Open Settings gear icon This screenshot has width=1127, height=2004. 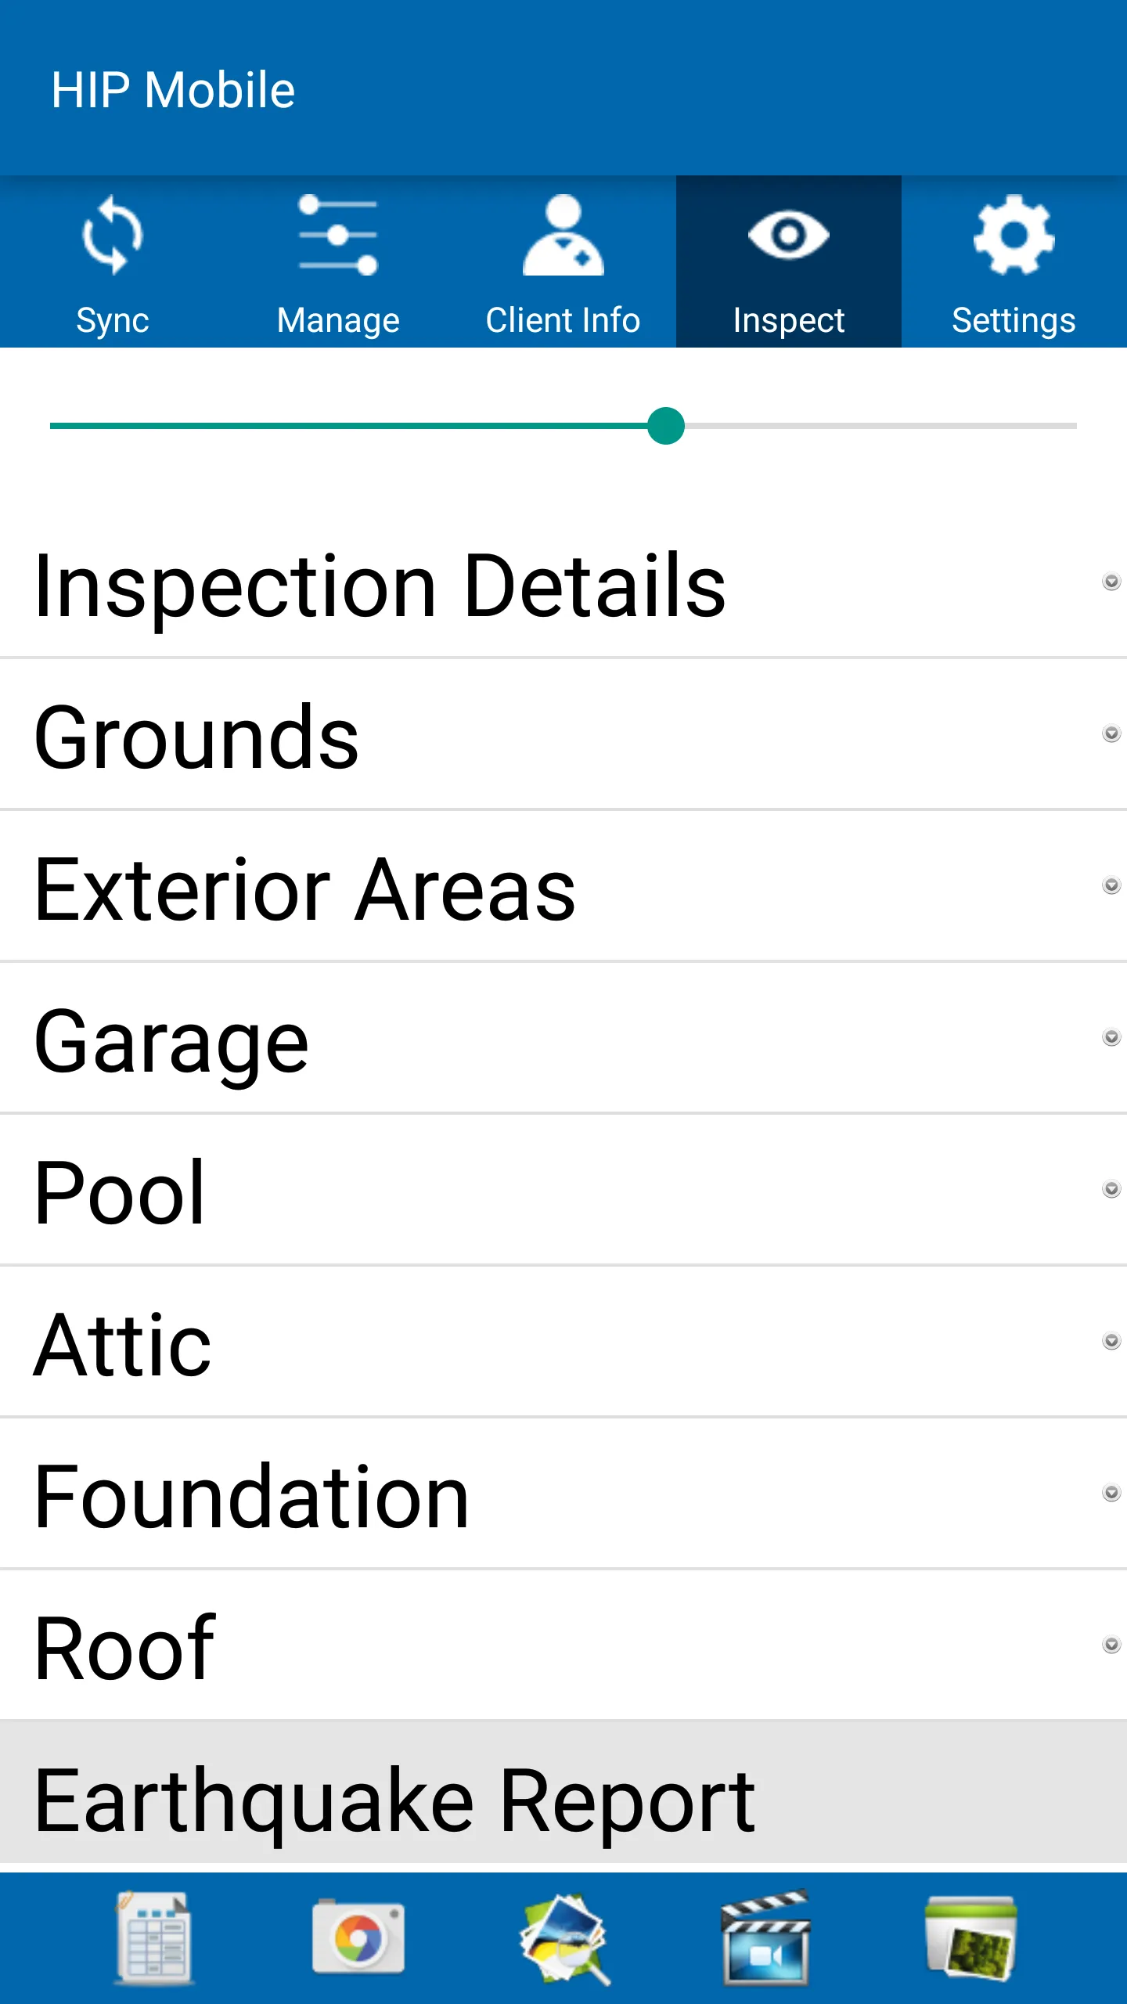click(1014, 235)
